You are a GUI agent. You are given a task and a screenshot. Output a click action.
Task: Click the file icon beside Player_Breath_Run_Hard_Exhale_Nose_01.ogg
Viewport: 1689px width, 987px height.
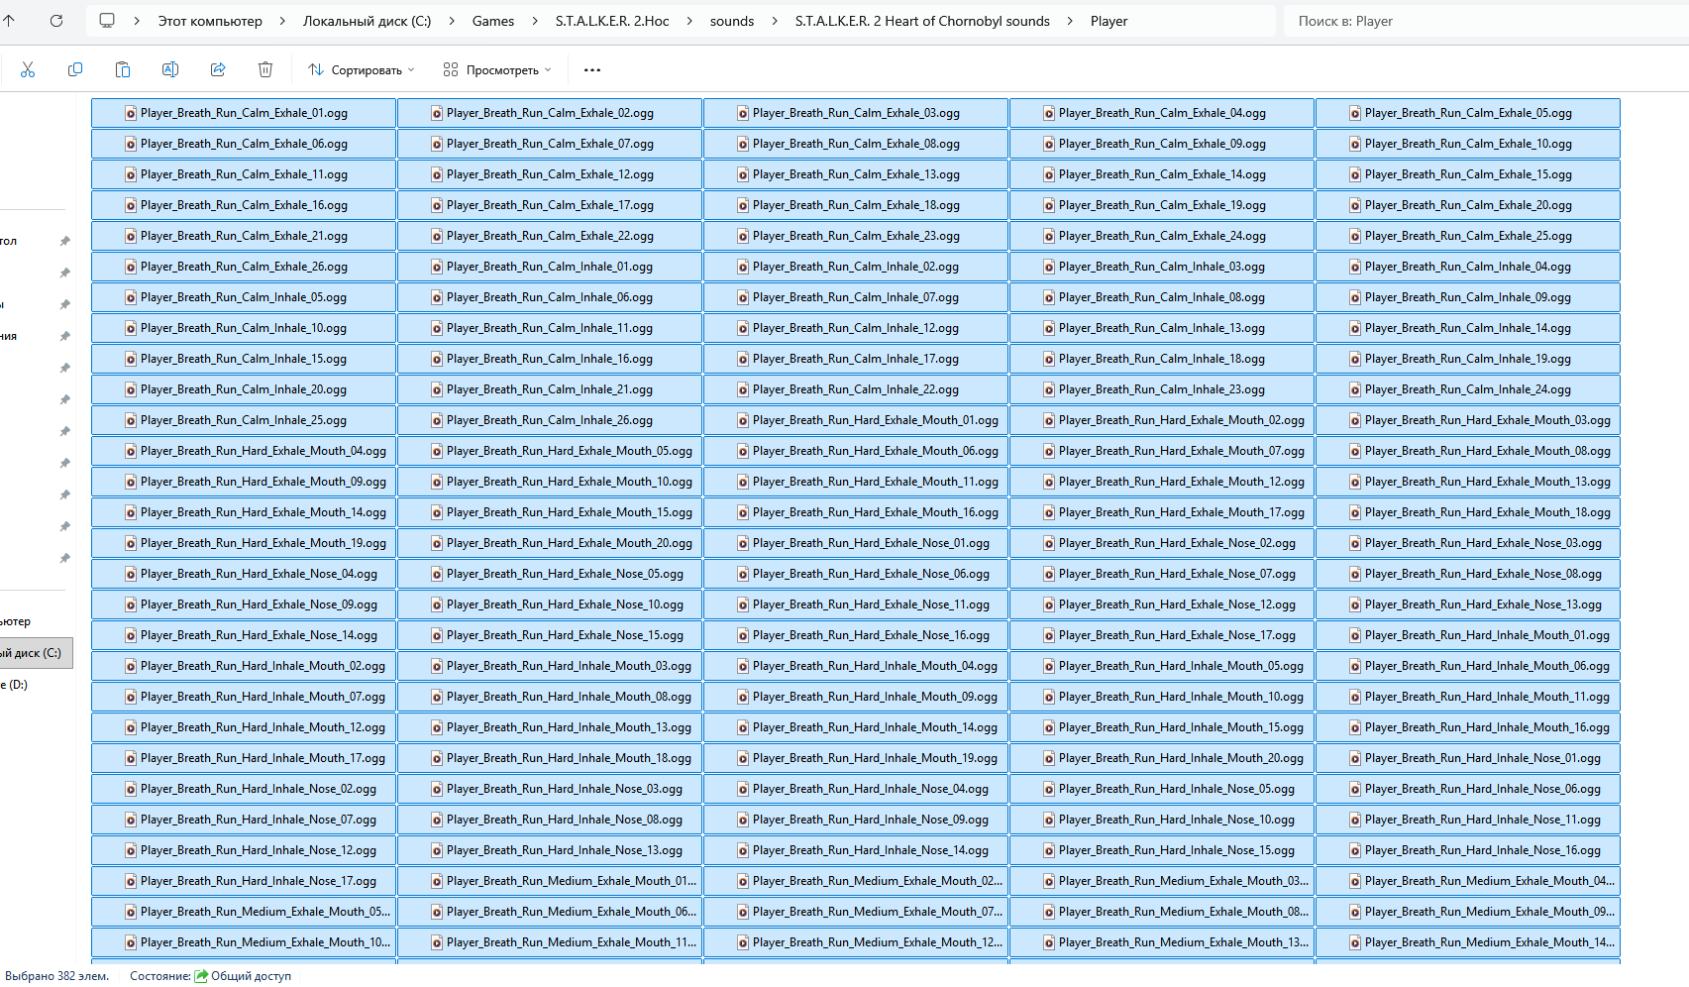point(743,543)
